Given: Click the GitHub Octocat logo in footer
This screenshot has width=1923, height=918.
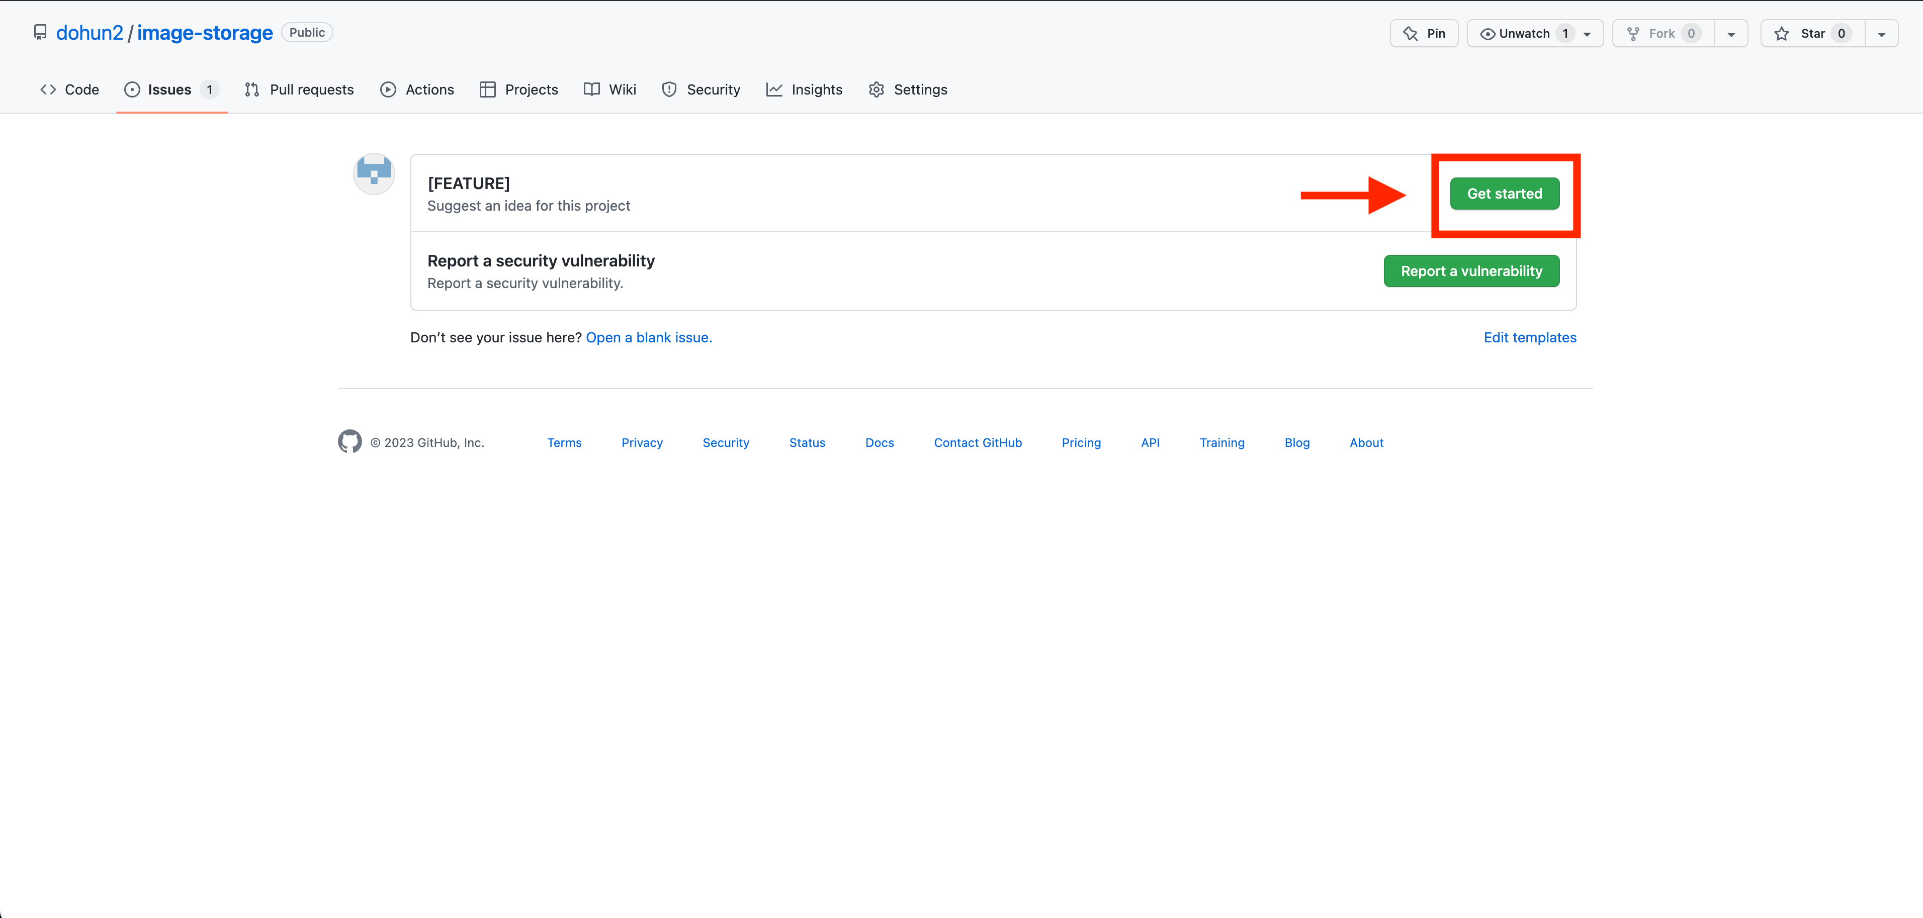Looking at the screenshot, I should [349, 442].
